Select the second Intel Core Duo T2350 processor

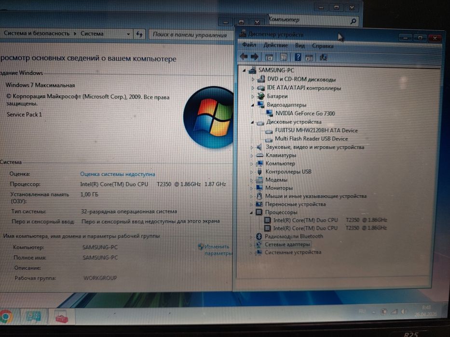tap(330, 228)
